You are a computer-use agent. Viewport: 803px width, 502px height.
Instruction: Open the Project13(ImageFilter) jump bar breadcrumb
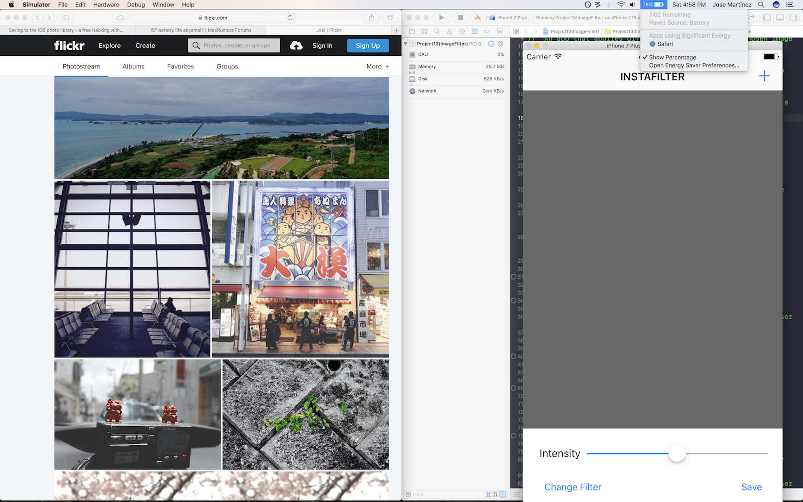point(571,32)
